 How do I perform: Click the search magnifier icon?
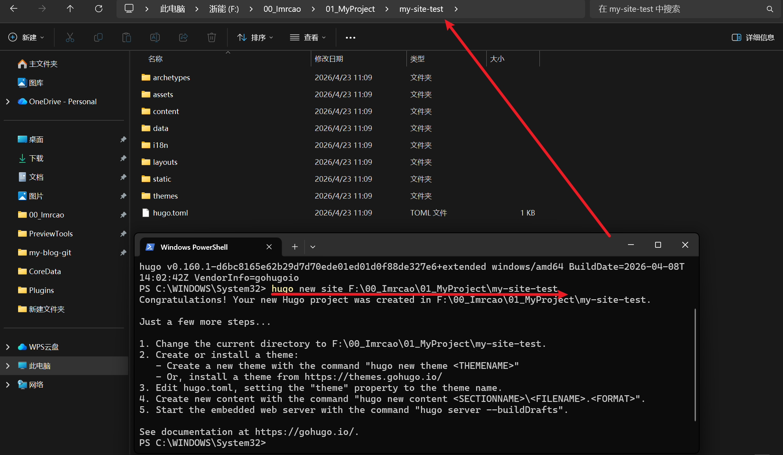pyautogui.click(x=770, y=9)
